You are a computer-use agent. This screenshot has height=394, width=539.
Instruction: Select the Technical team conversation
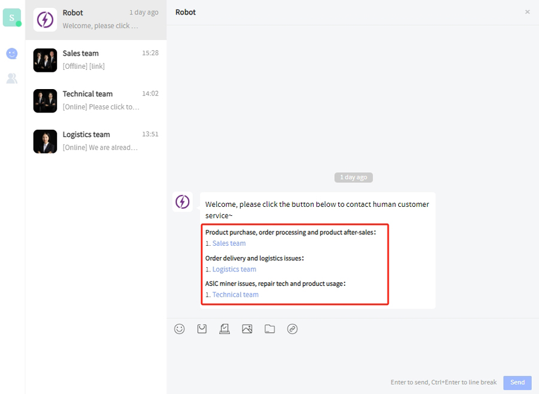pyautogui.click(x=96, y=100)
